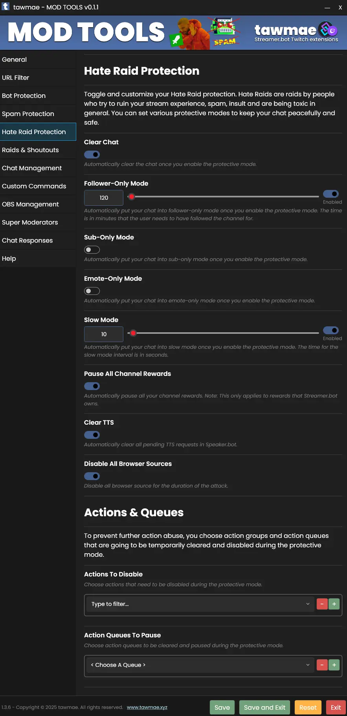This screenshot has width=347, height=716.
Task: Click the Streamer.bot Twitch logo icon in banner
Action: pyautogui.click(x=328, y=29)
